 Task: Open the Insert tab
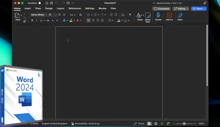[x=28, y=8]
